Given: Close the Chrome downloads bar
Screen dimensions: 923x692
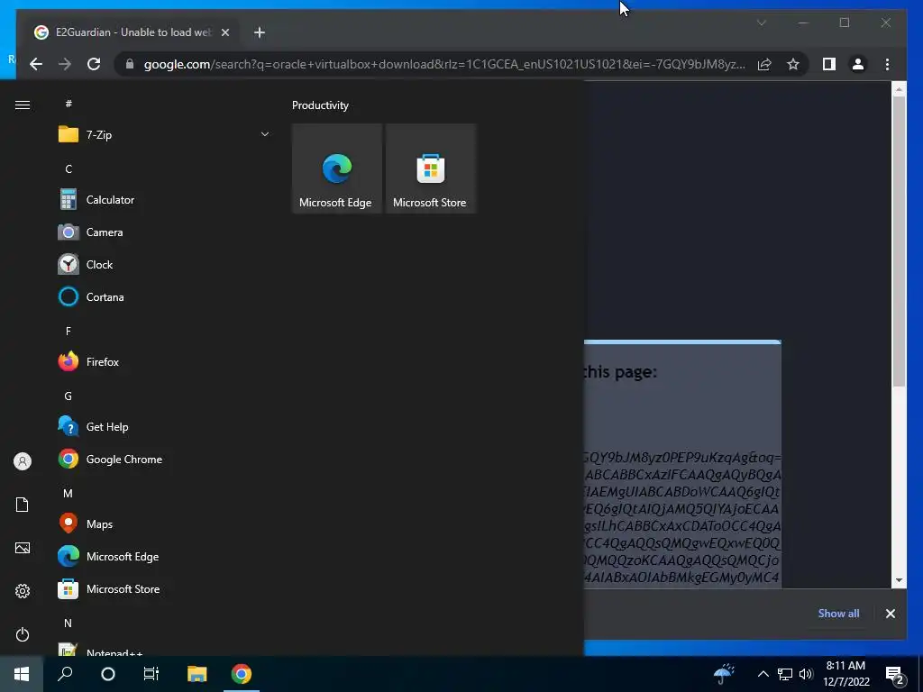Looking at the screenshot, I should 890,614.
